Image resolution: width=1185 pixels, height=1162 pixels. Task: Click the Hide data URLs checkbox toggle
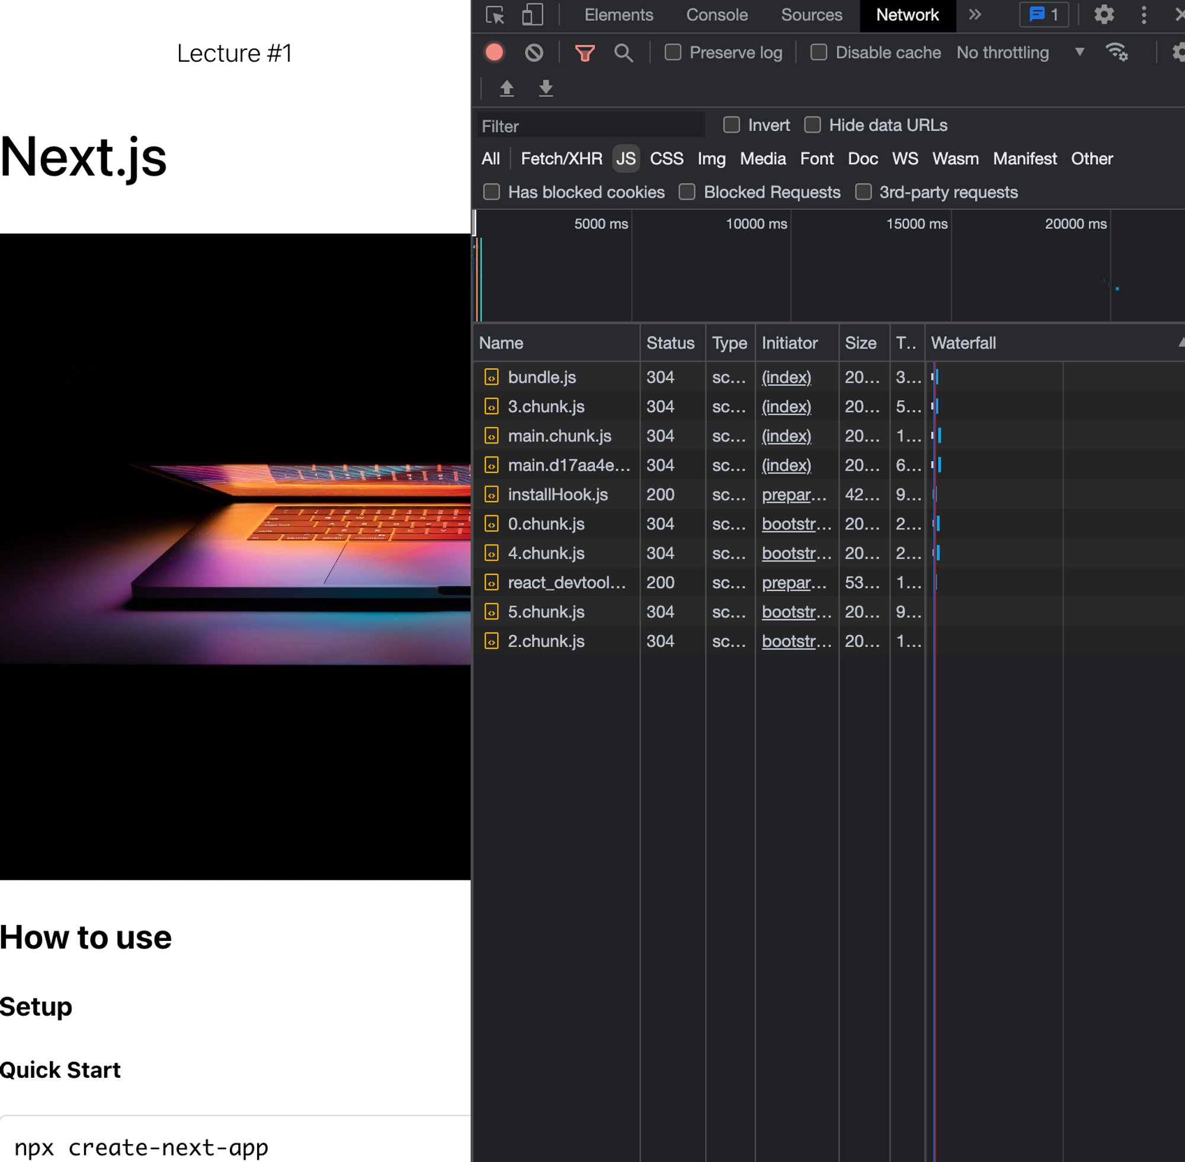tap(813, 126)
